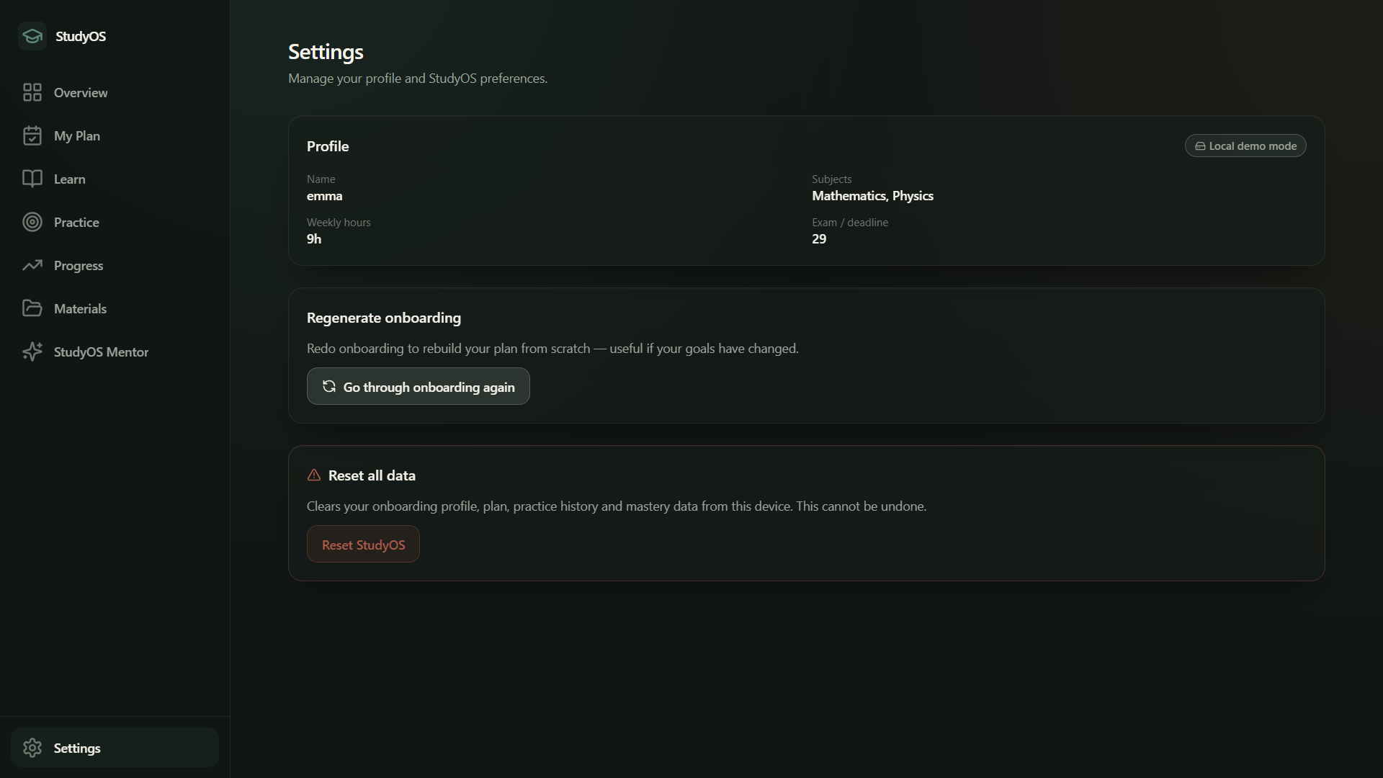Viewport: 1383px width, 778px height.
Task: Click the StudyOS graduation cap logo
Action: tap(32, 36)
